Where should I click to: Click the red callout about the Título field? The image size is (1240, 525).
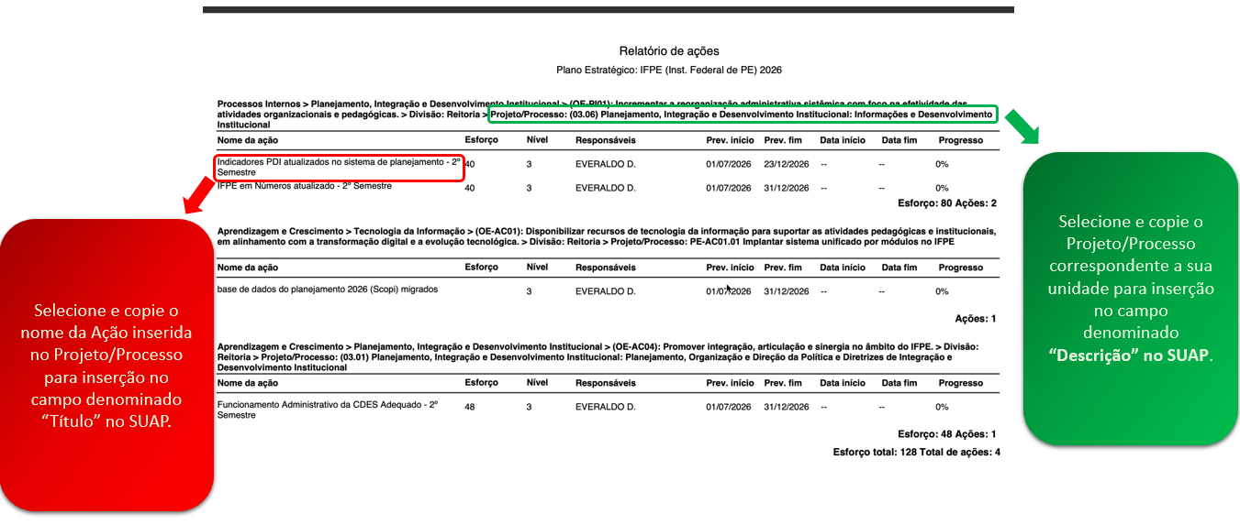point(106,366)
